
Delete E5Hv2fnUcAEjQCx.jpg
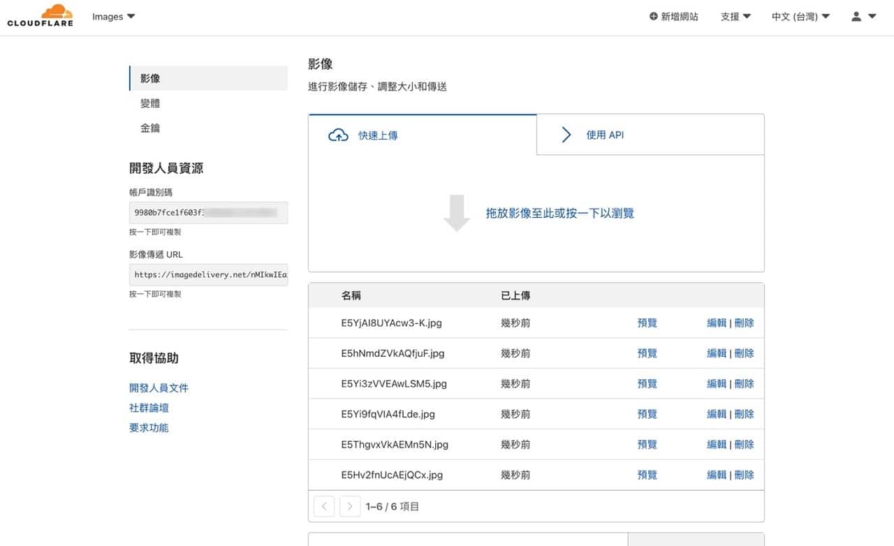[x=744, y=475]
